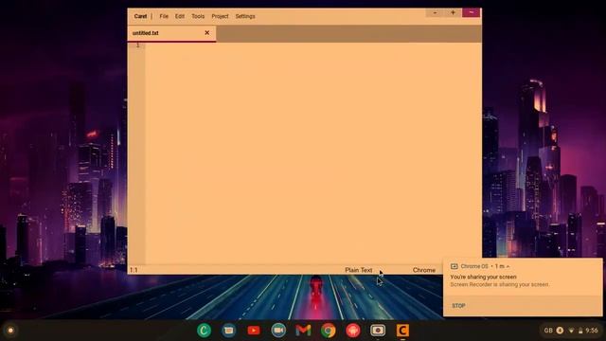The height and width of the screenshot is (341, 606).
Task: Click the GB keyboard layout indicator
Action: pyautogui.click(x=548, y=331)
